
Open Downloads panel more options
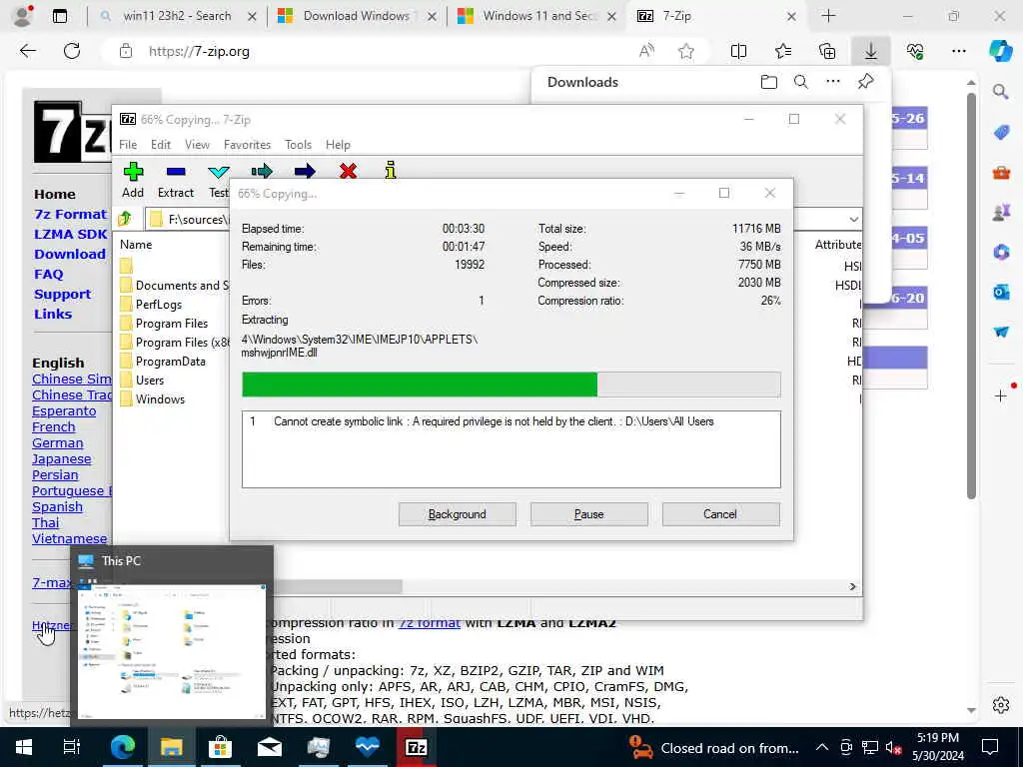click(x=833, y=82)
